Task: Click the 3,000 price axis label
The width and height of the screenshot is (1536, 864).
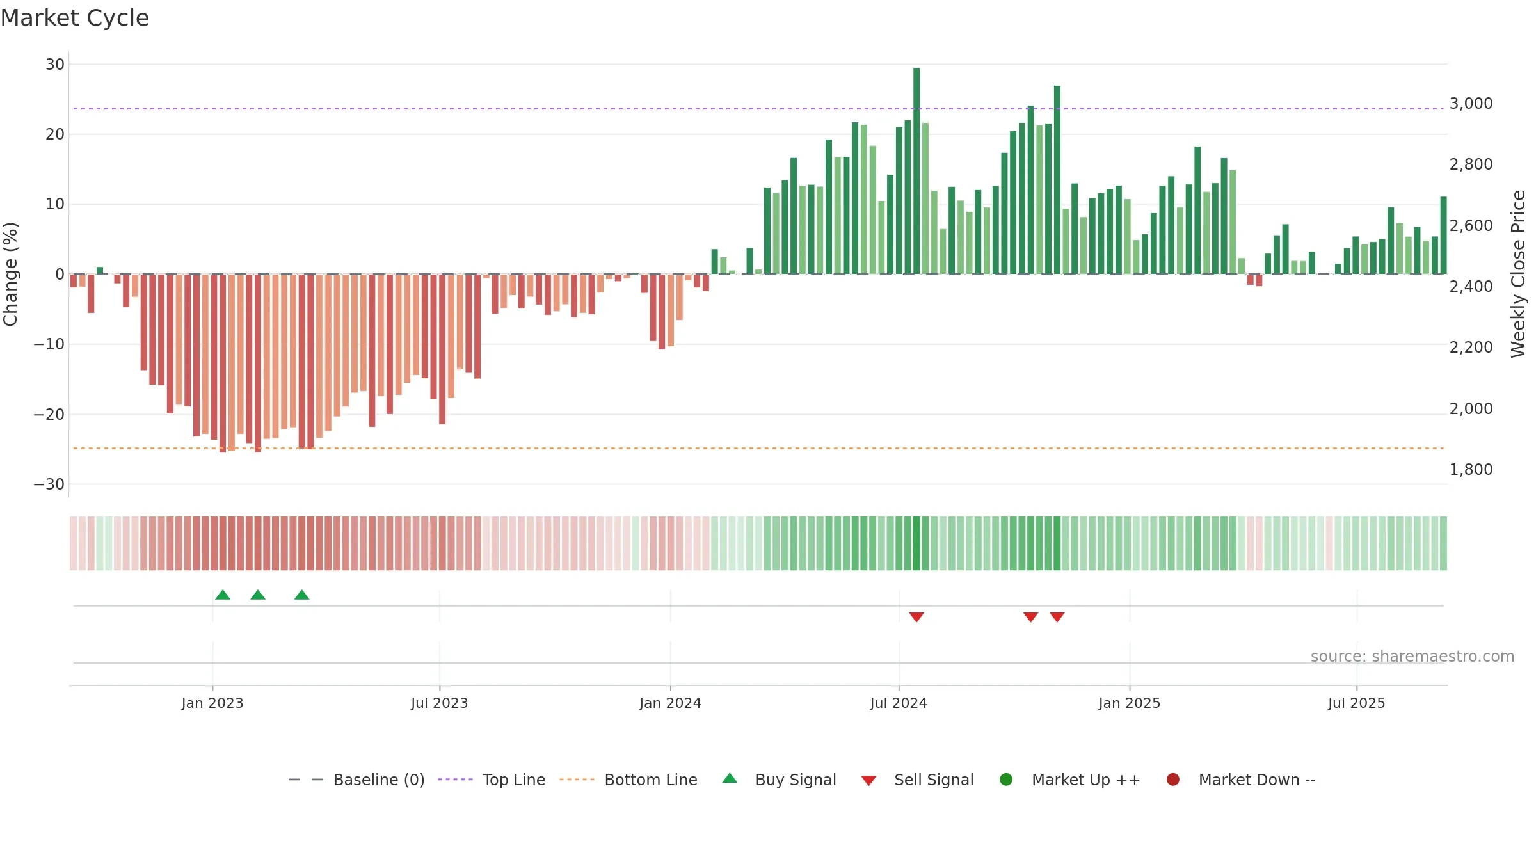Action: [x=1471, y=103]
